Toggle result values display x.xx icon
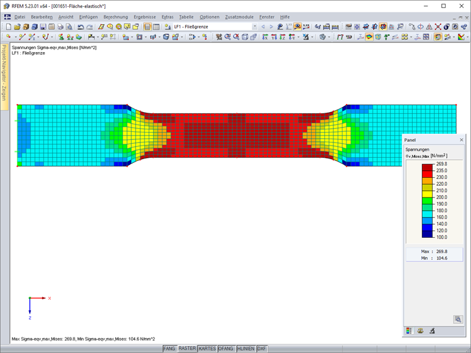The height and width of the screenshot is (353, 471). click(306, 27)
